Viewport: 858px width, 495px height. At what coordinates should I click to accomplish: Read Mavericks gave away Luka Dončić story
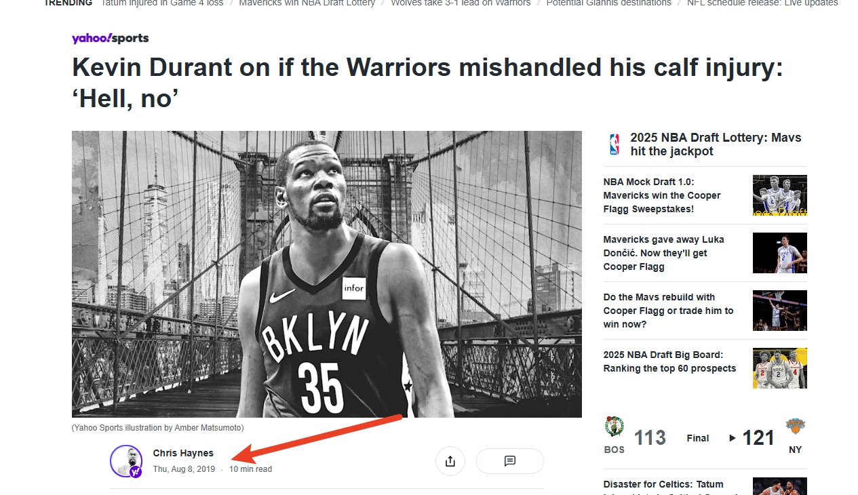coord(663,253)
